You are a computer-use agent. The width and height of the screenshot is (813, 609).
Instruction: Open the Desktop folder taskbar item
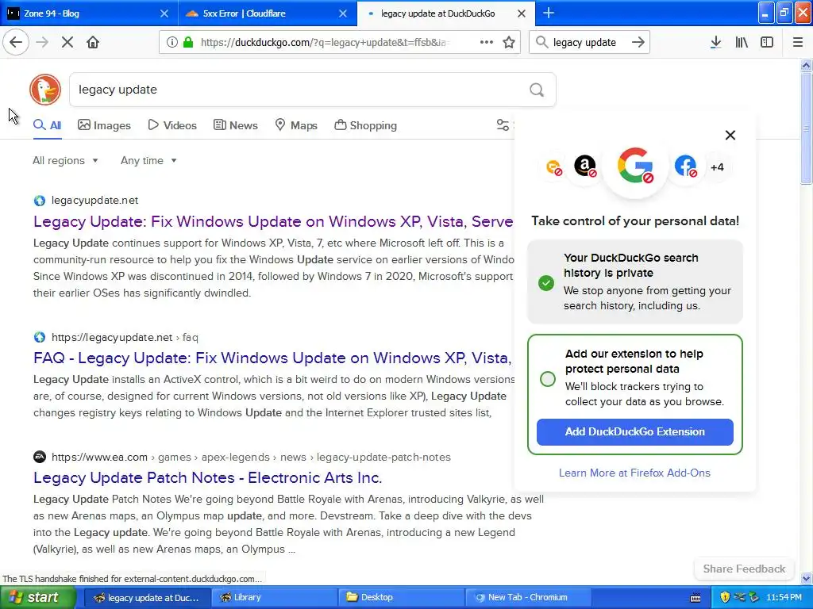tap(401, 598)
